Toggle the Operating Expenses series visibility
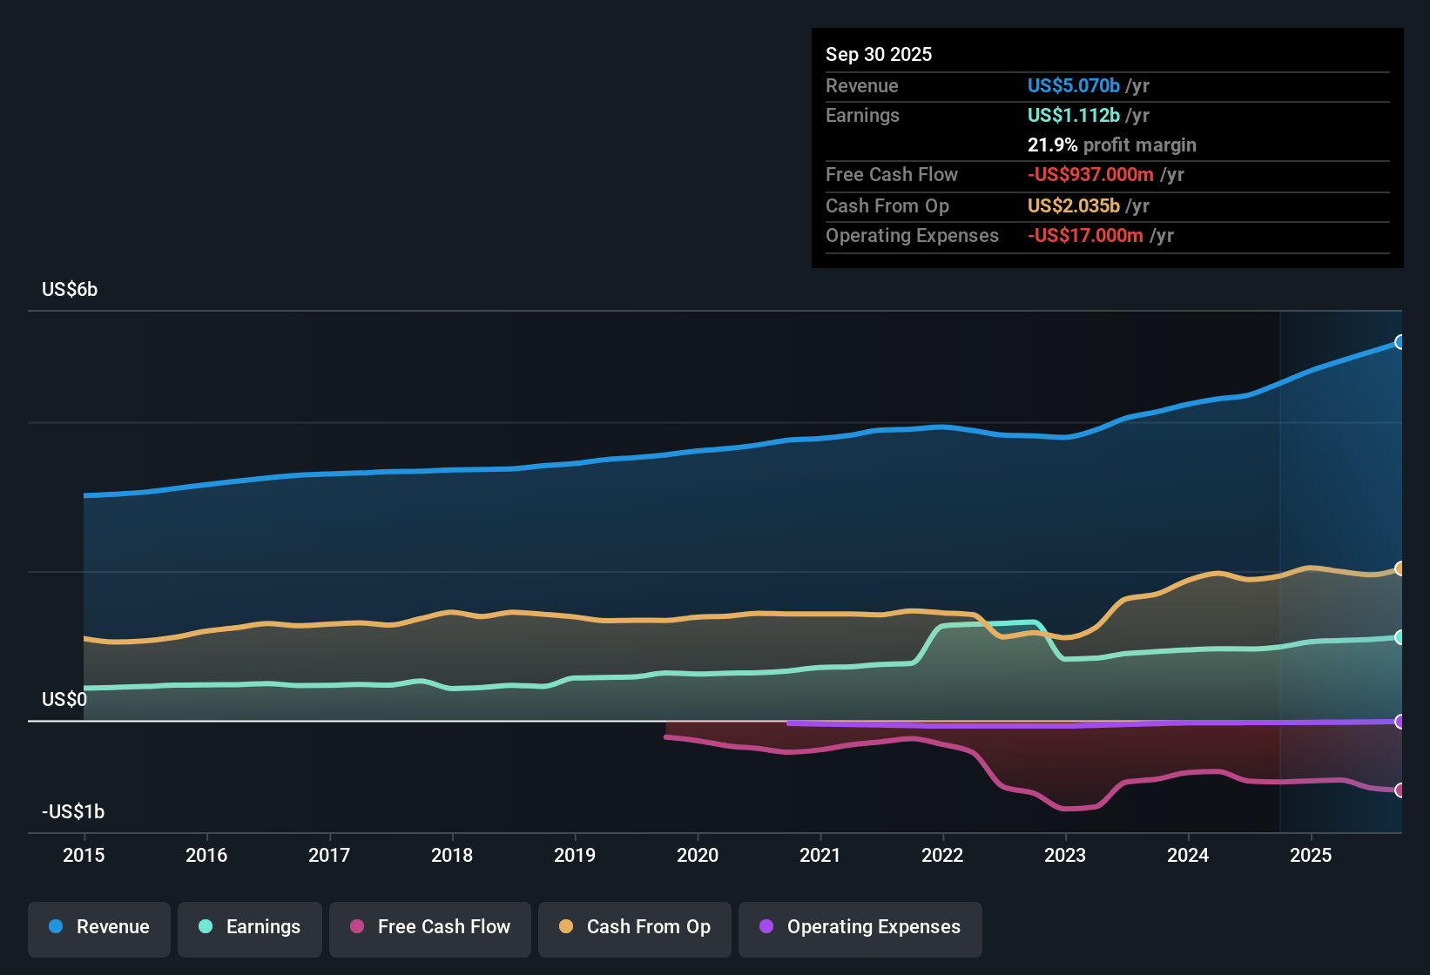Screen dimensions: 1430x975 click(x=860, y=927)
